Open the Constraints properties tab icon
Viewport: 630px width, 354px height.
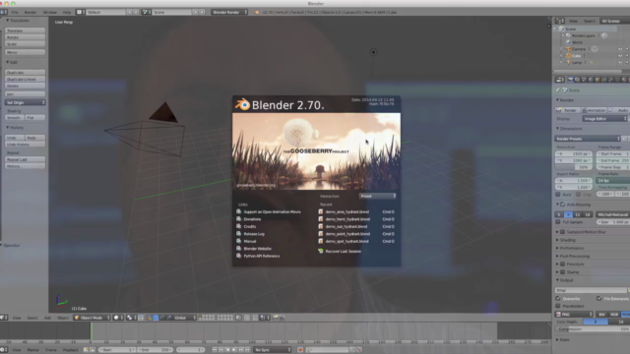click(x=603, y=80)
